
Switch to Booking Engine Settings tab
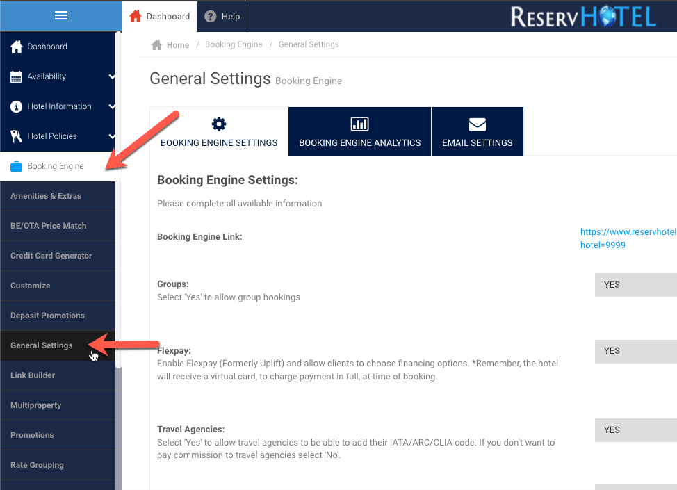(219, 131)
